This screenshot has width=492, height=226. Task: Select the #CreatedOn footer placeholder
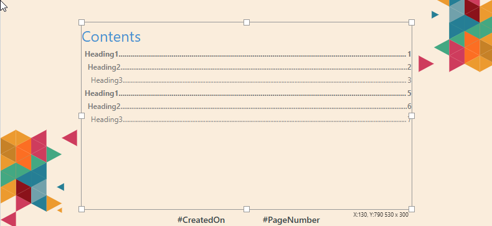point(201,220)
